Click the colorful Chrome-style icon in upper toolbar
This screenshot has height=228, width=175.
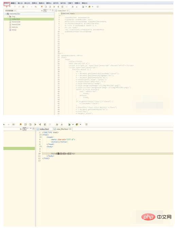tap(89, 7)
